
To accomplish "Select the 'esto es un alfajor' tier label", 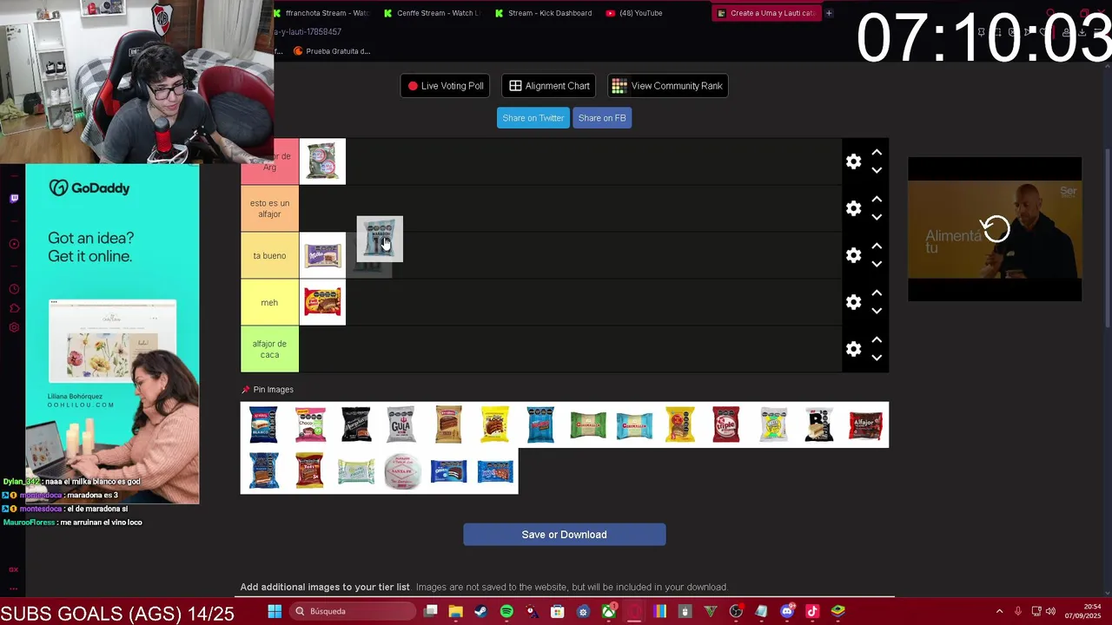I will click(x=269, y=208).
